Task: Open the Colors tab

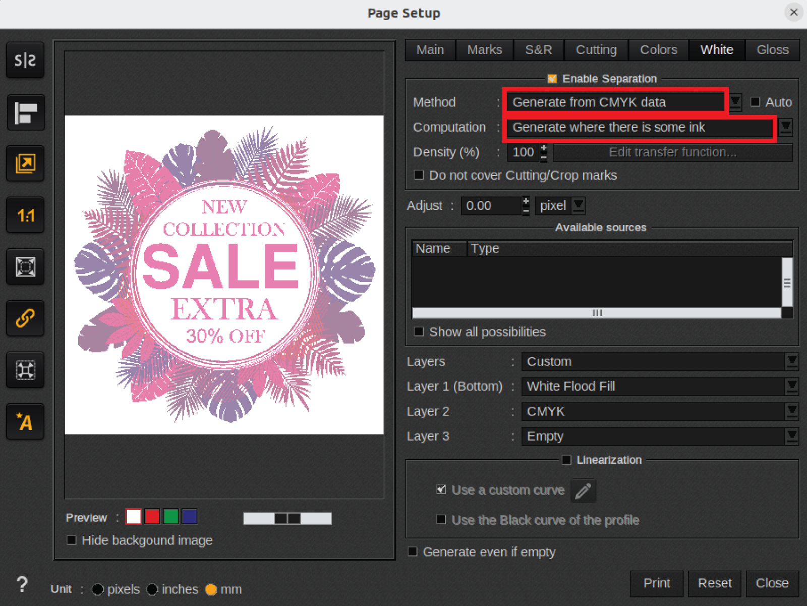Action: coord(658,50)
